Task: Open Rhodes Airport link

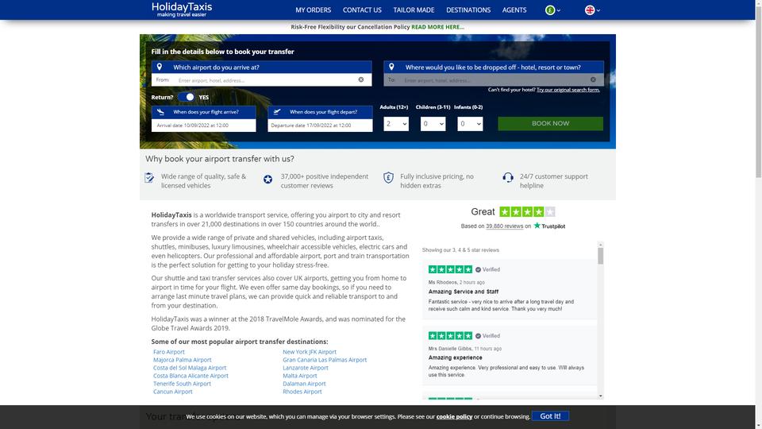Action: [x=302, y=392]
